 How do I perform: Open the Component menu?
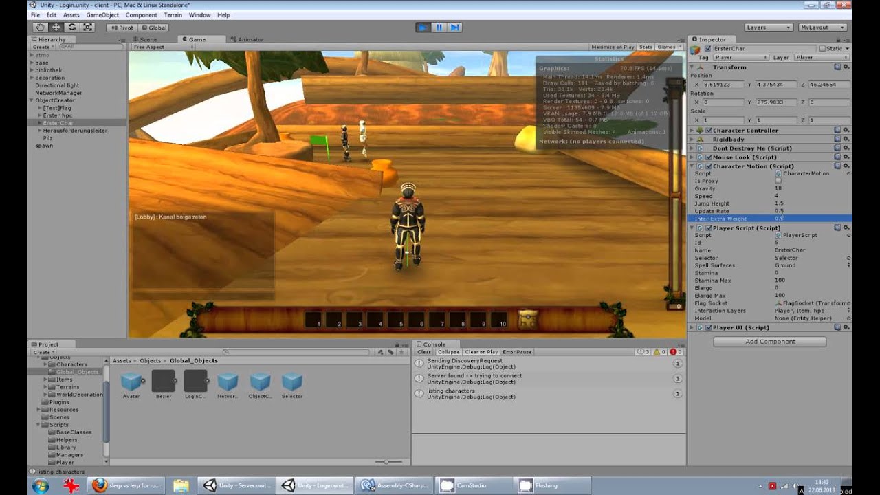point(141,15)
